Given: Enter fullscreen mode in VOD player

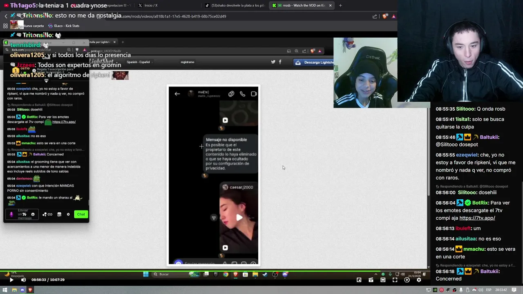Looking at the screenshot, I should point(395,280).
